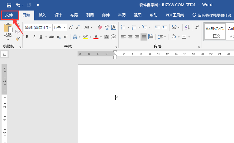Open Customize Quick Access Toolbar dropdown
Viewport: 234px width, 143px height.
coord(38,5)
